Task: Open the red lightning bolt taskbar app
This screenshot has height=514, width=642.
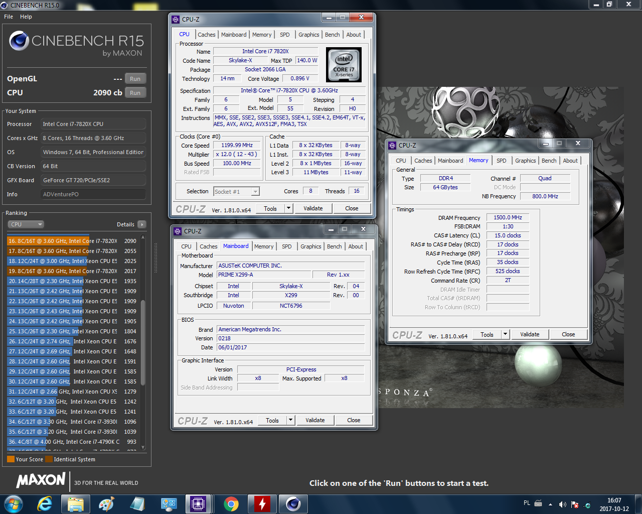Action: click(x=262, y=504)
